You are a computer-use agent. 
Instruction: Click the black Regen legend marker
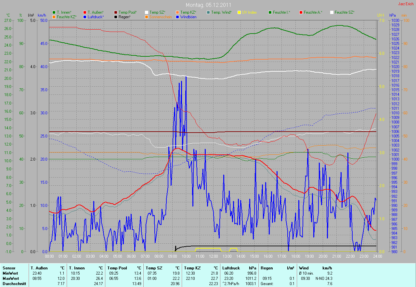[x=116, y=17]
